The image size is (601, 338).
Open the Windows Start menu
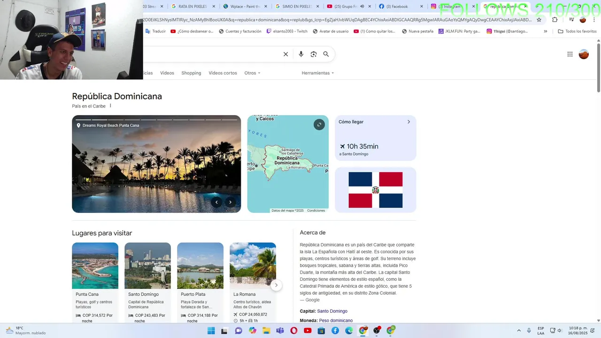click(x=211, y=330)
